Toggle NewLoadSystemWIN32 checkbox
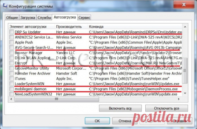197x129 pixels. (11, 94)
